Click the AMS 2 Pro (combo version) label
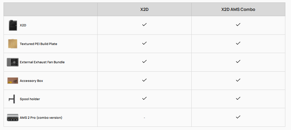Screen dimensions: 291x130 pos(41,118)
